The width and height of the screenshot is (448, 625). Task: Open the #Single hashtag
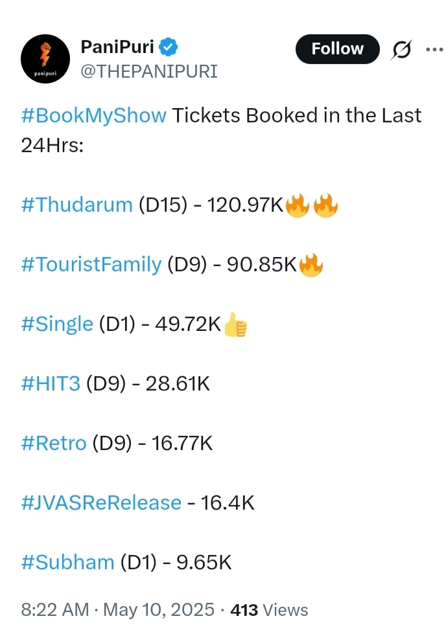tap(57, 324)
